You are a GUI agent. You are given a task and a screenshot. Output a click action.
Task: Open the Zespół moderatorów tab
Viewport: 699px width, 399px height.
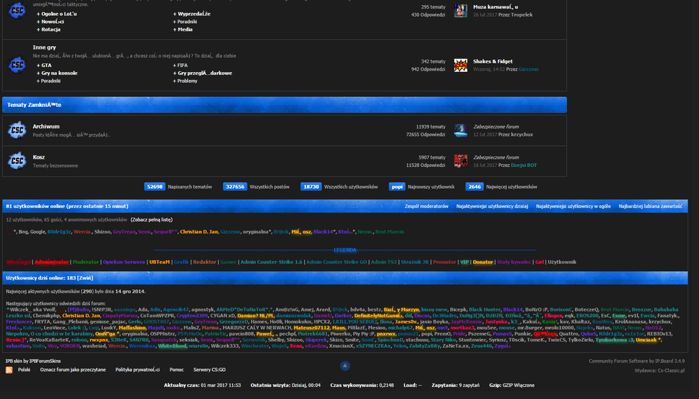pos(426,207)
